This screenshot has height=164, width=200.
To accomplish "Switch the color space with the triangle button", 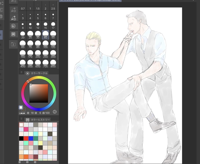I will pyautogui.click(x=55, y=112).
